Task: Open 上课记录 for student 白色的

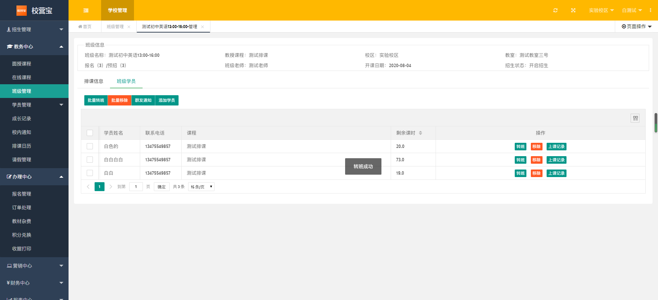Action: [x=557, y=147]
